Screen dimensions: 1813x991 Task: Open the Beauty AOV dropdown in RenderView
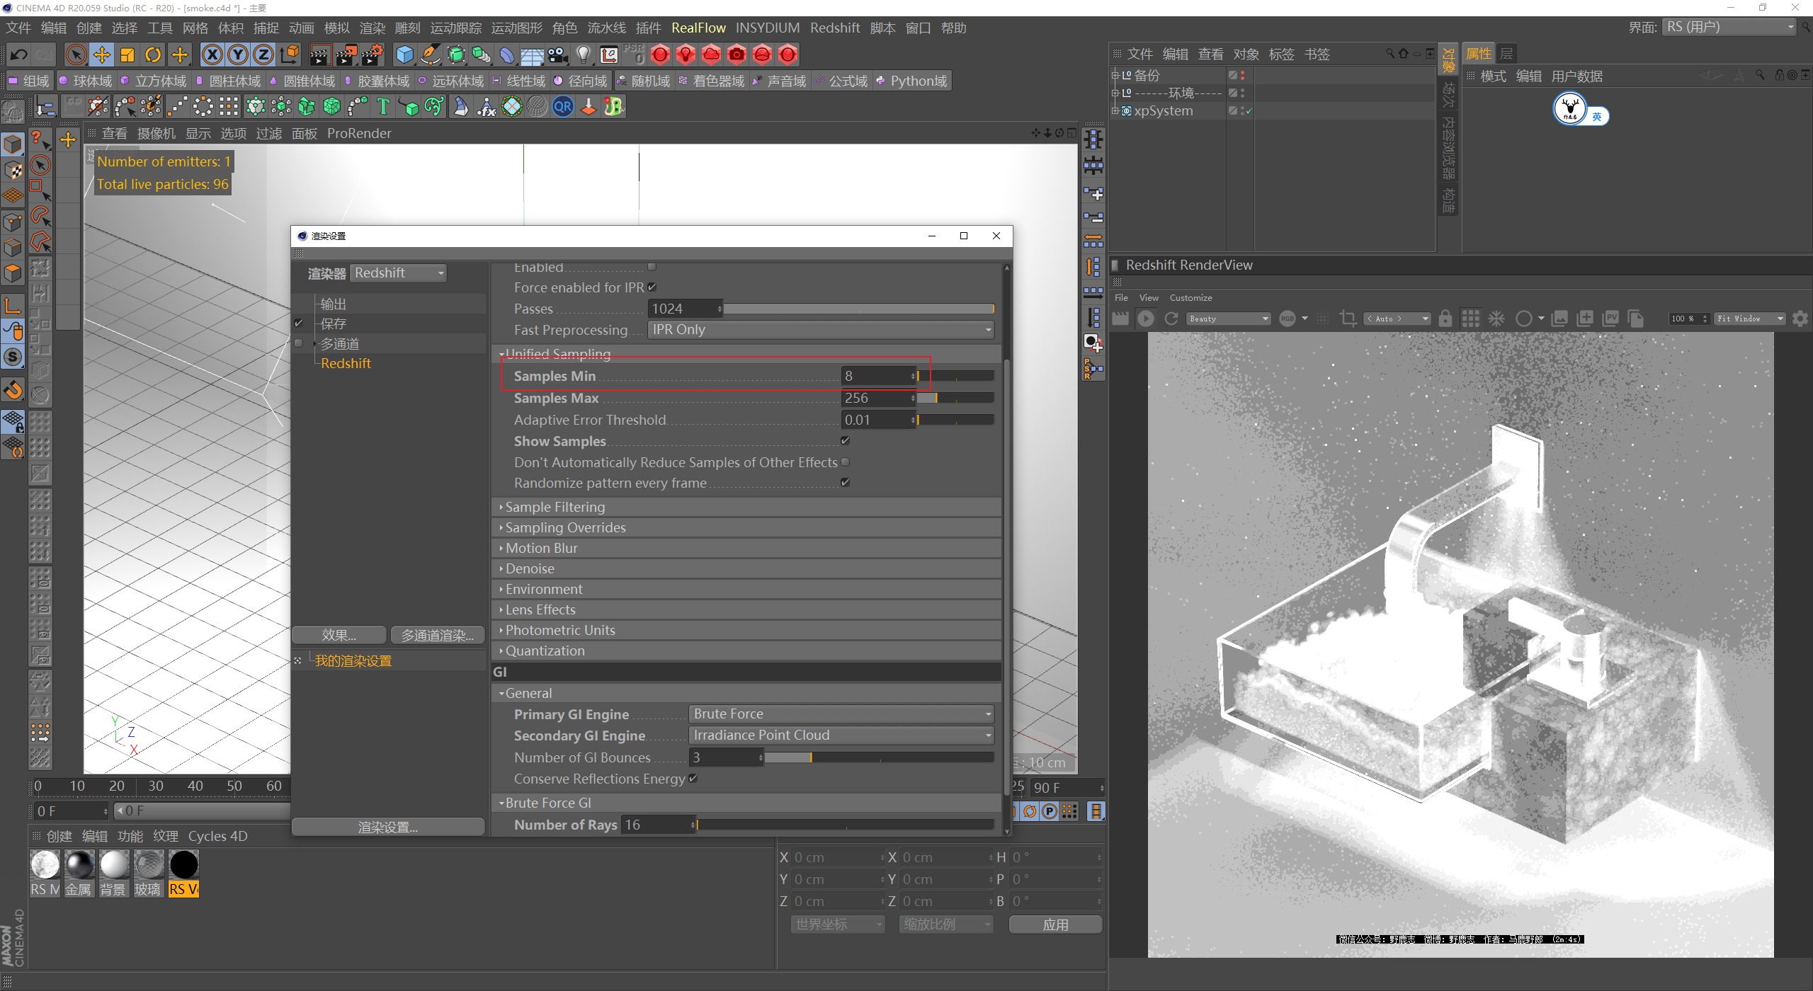tap(1228, 319)
